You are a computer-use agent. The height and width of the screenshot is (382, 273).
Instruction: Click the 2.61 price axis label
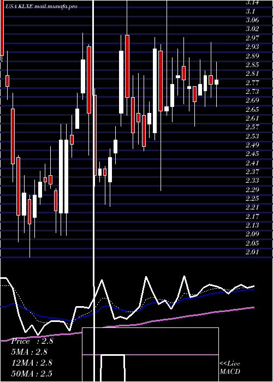pyautogui.click(x=252, y=118)
